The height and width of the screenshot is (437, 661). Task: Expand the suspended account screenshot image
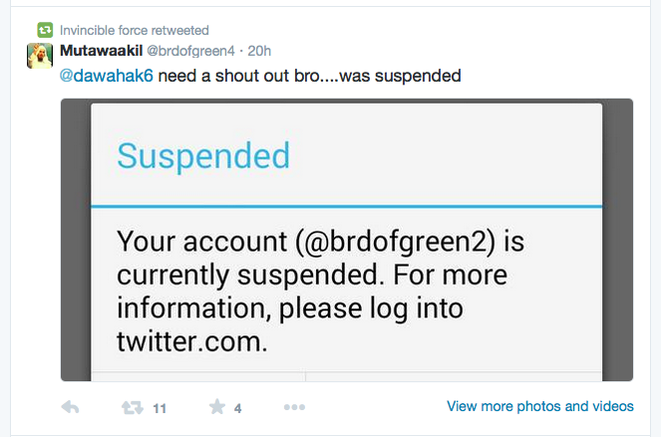click(x=346, y=239)
